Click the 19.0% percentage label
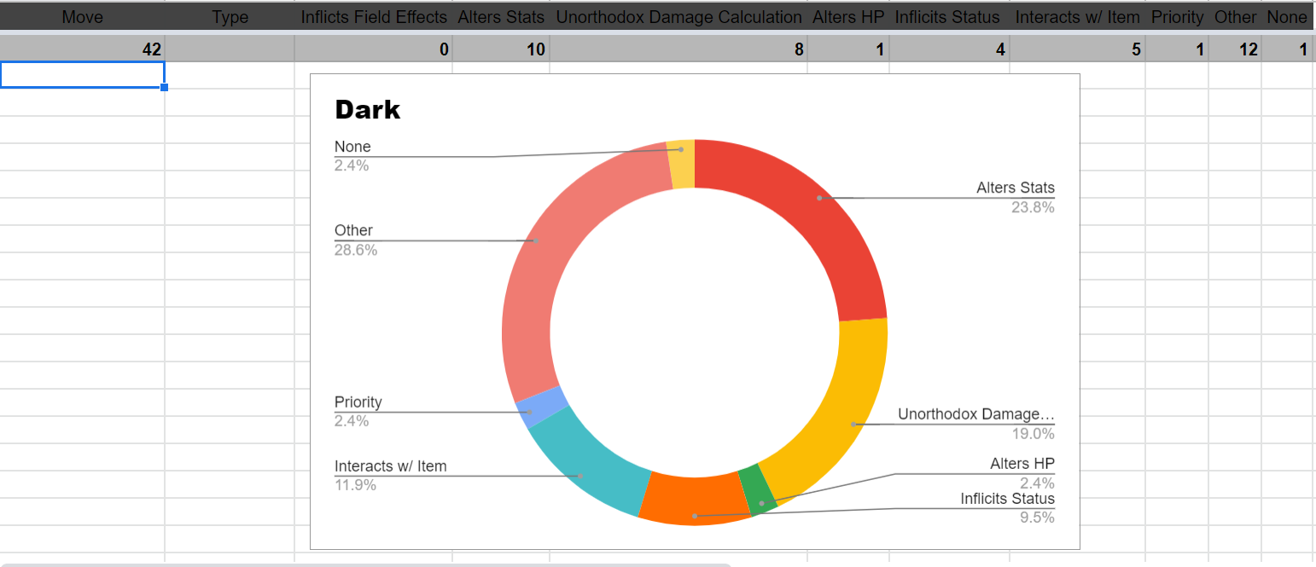1316x567 pixels. [1034, 434]
